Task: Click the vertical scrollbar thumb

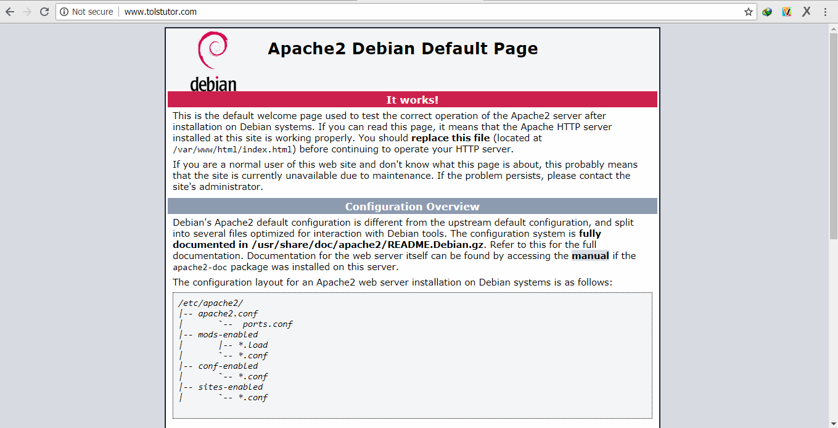Action: pos(833,136)
